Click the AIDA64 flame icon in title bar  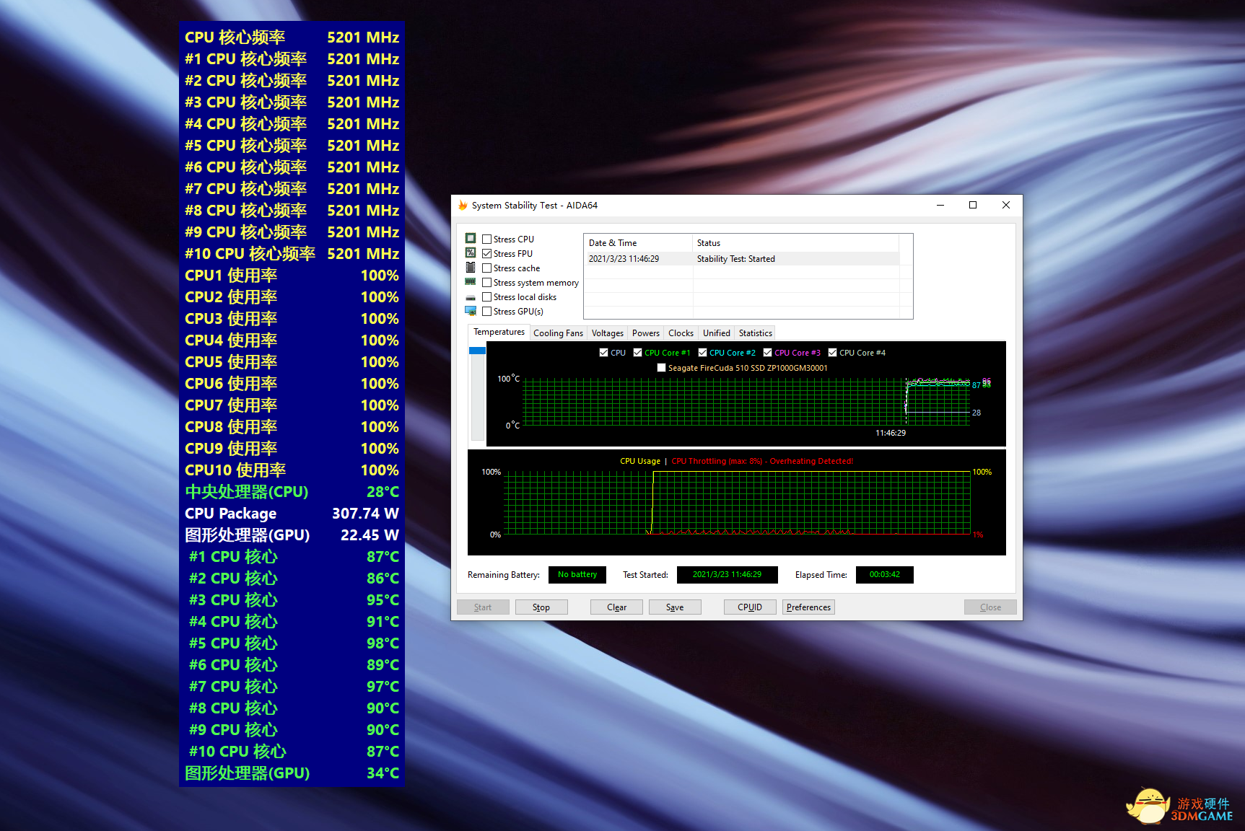coord(463,206)
